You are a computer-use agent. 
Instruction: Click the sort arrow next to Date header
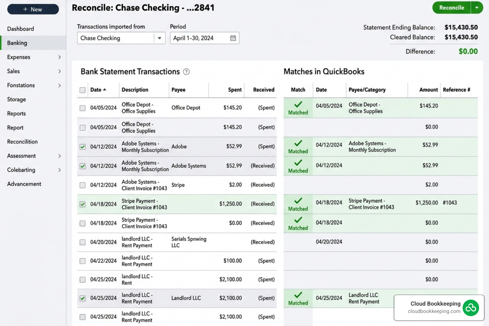coord(104,89)
